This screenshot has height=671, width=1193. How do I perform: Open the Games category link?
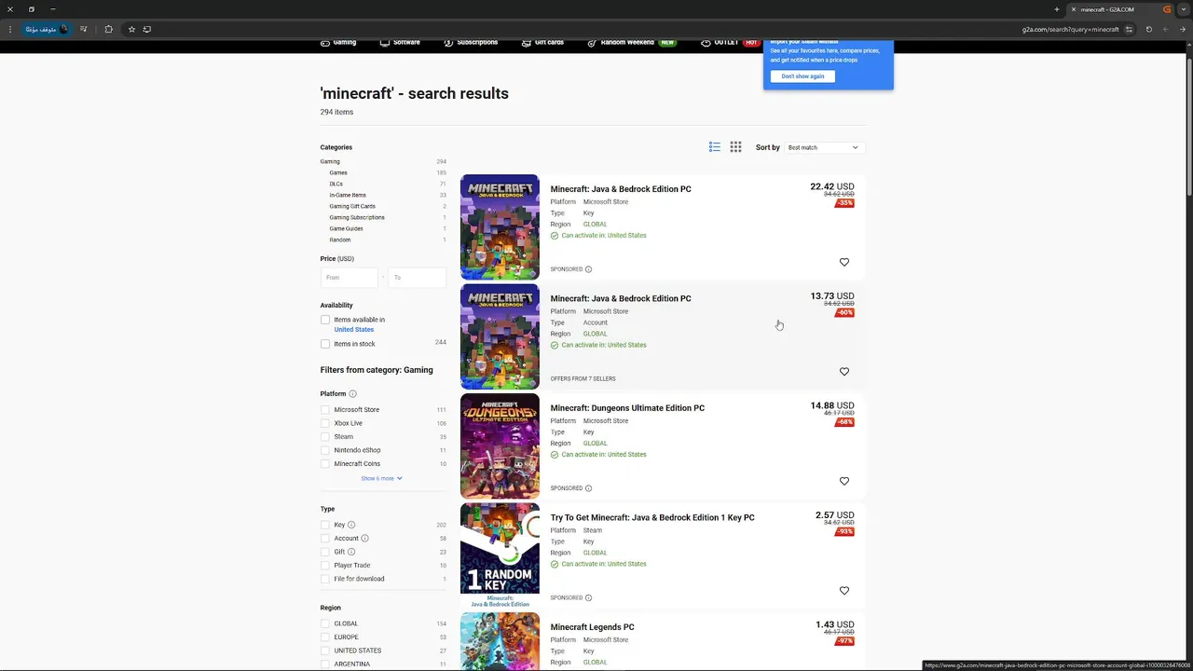click(x=338, y=172)
